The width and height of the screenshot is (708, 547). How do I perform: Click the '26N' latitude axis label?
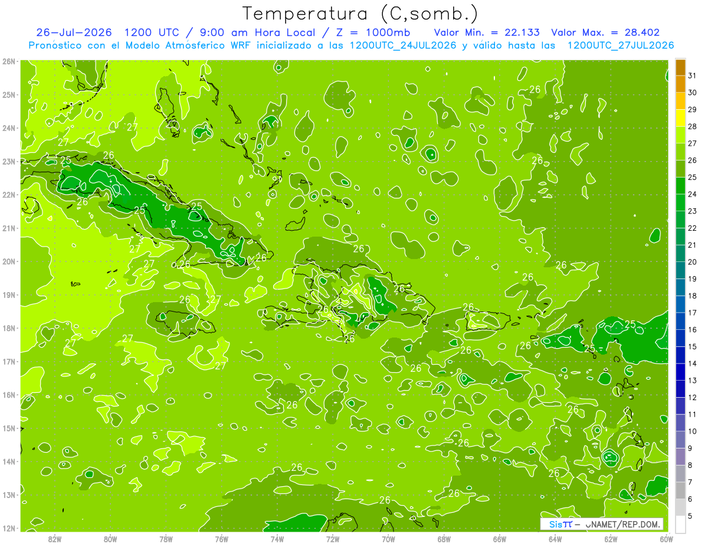click(x=9, y=61)
